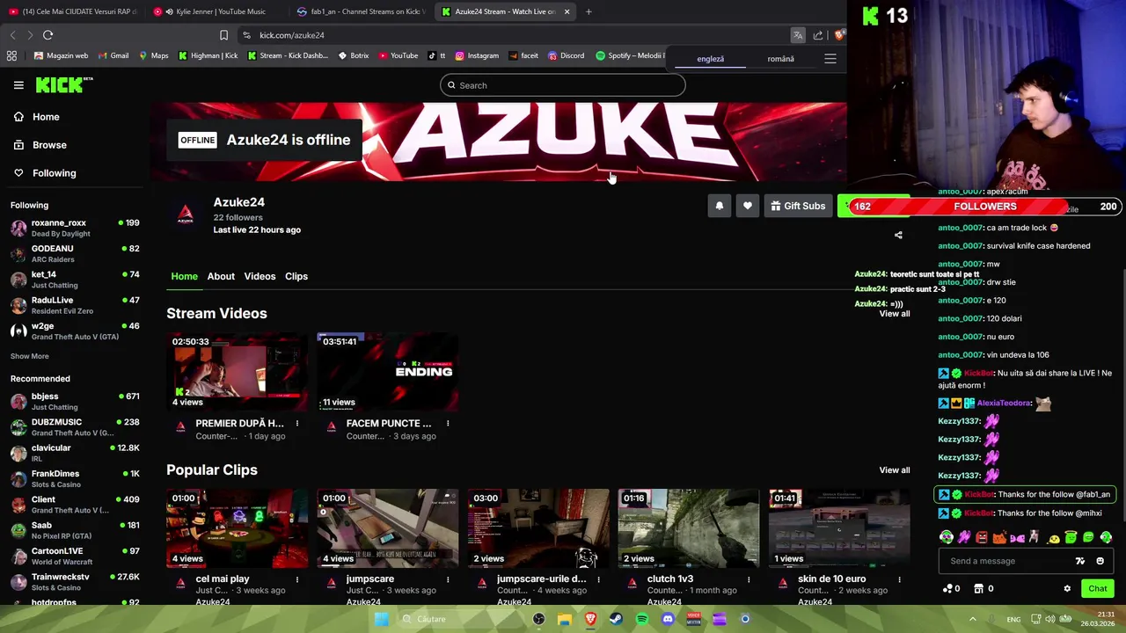Open the Videos tab of Azuke24

[x=260, y=276]
